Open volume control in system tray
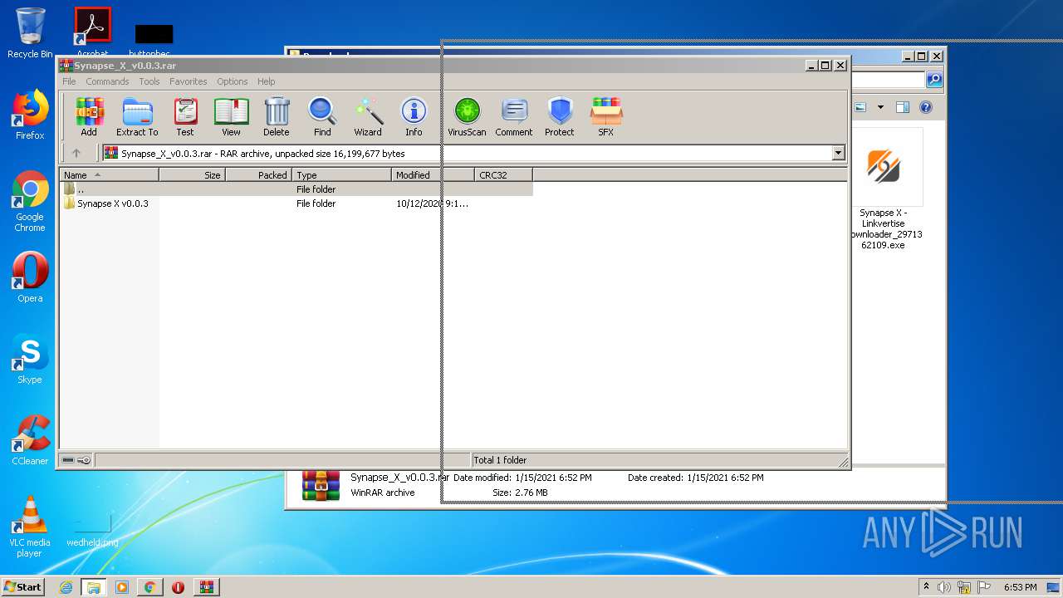This screenshot has width=1063, height=598. (x=944, y=587)
